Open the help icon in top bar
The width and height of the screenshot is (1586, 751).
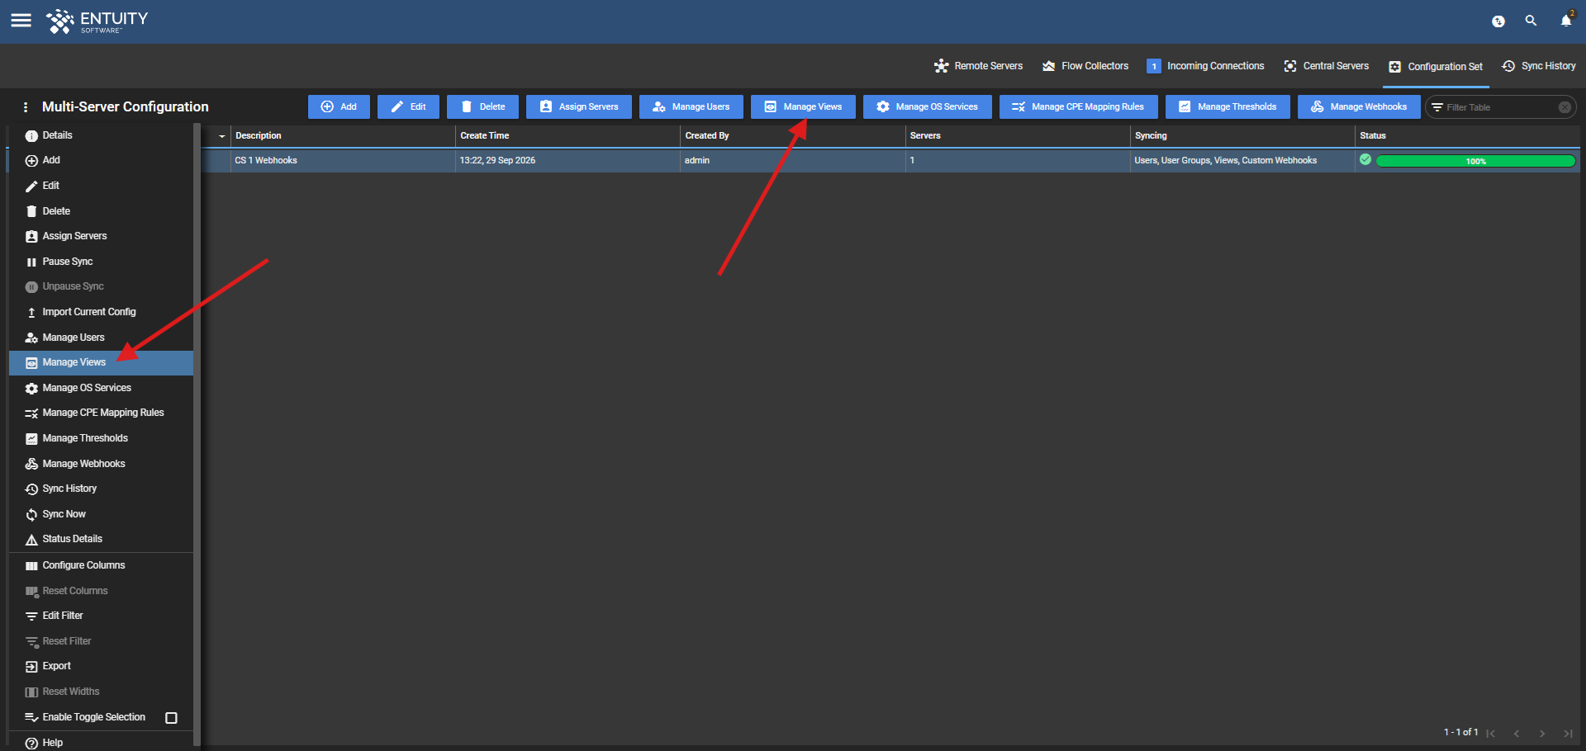click(1498, 21)
